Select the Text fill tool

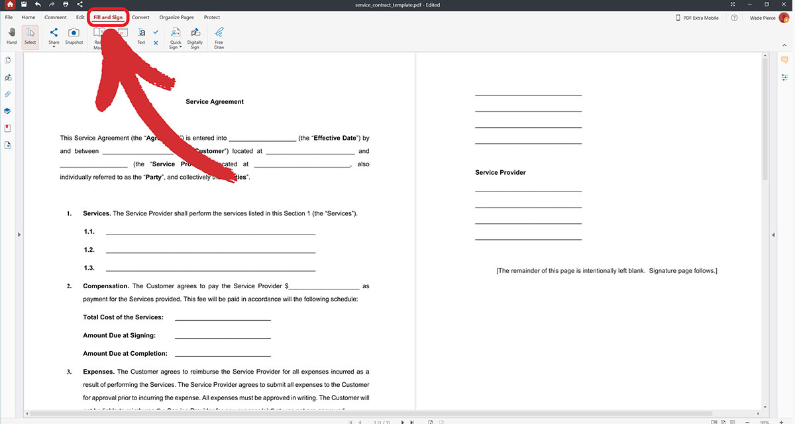[141, 36]
